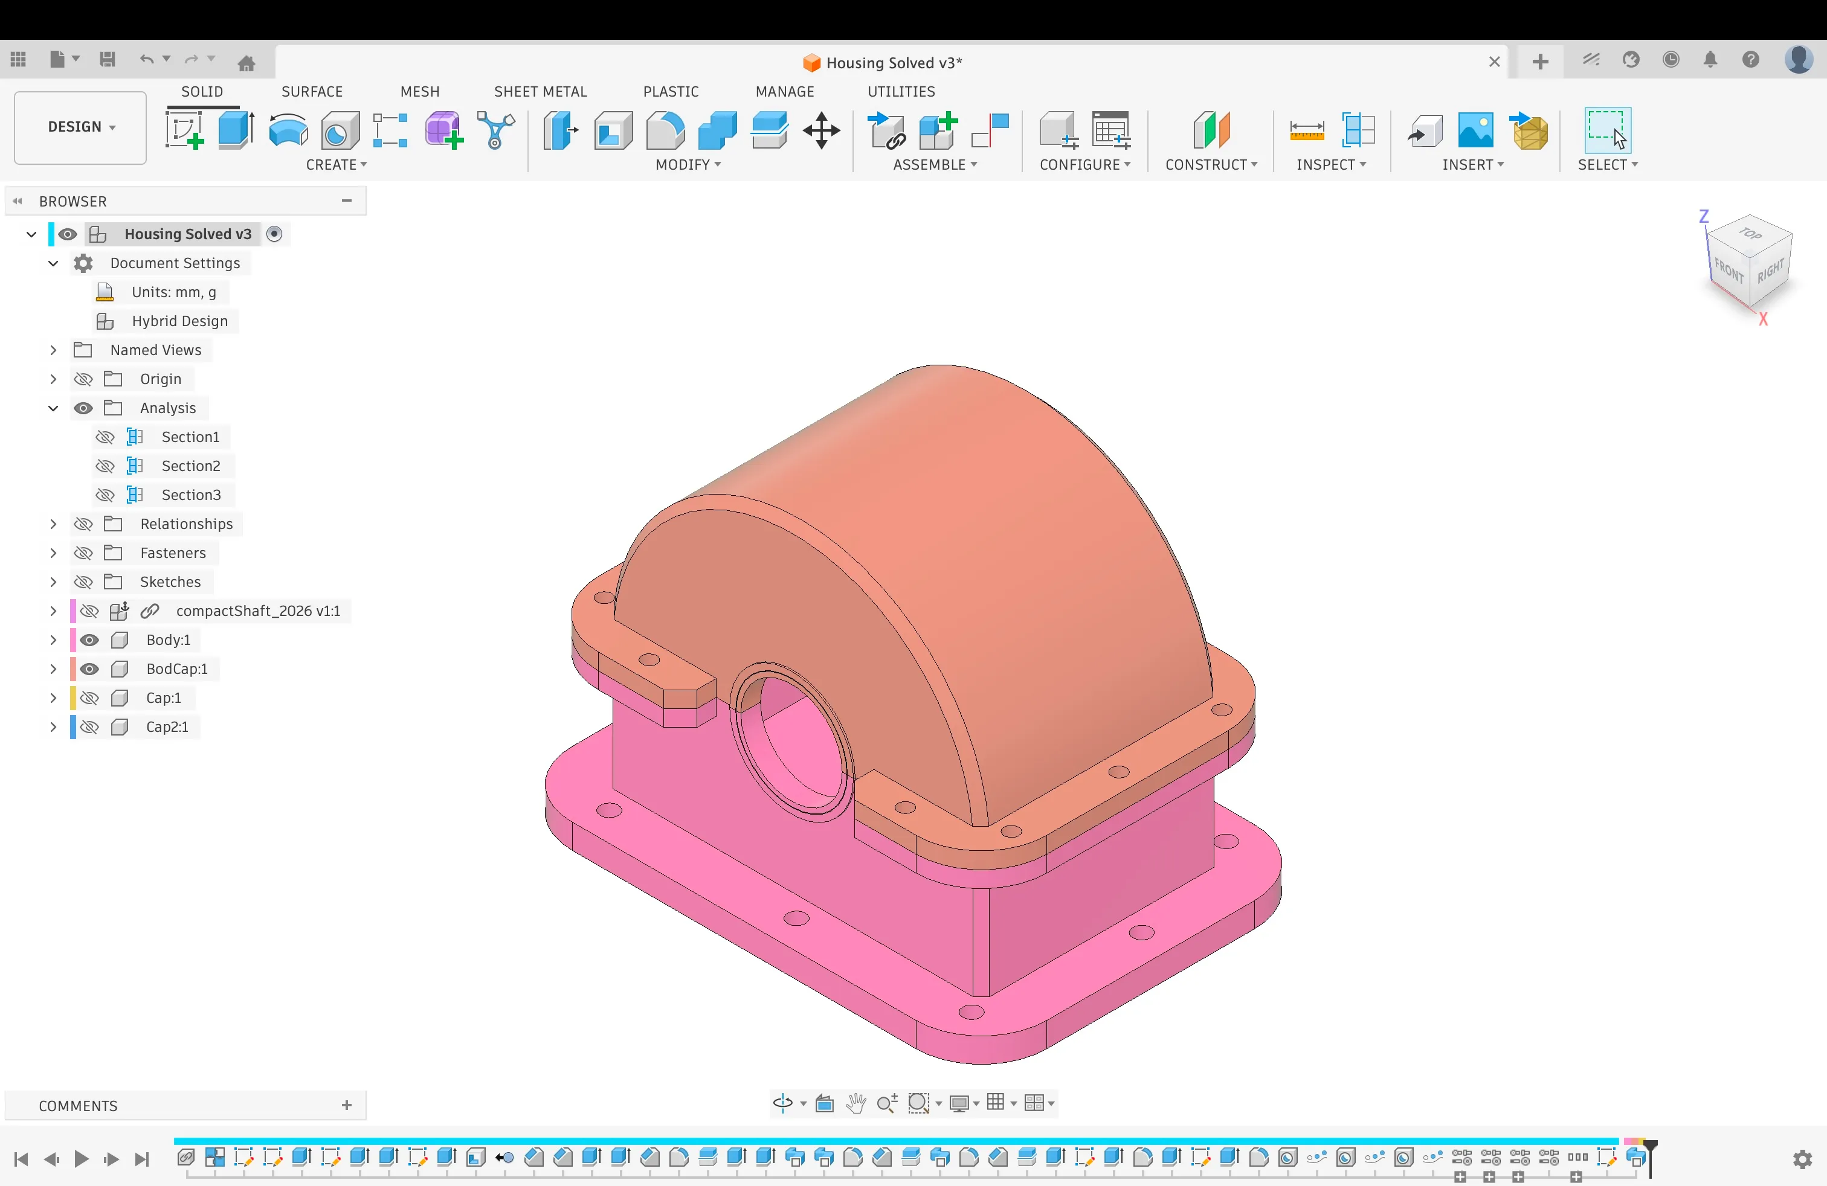Select the Revolve tool
The image size is (1827, 1186).
click(289, 130)
